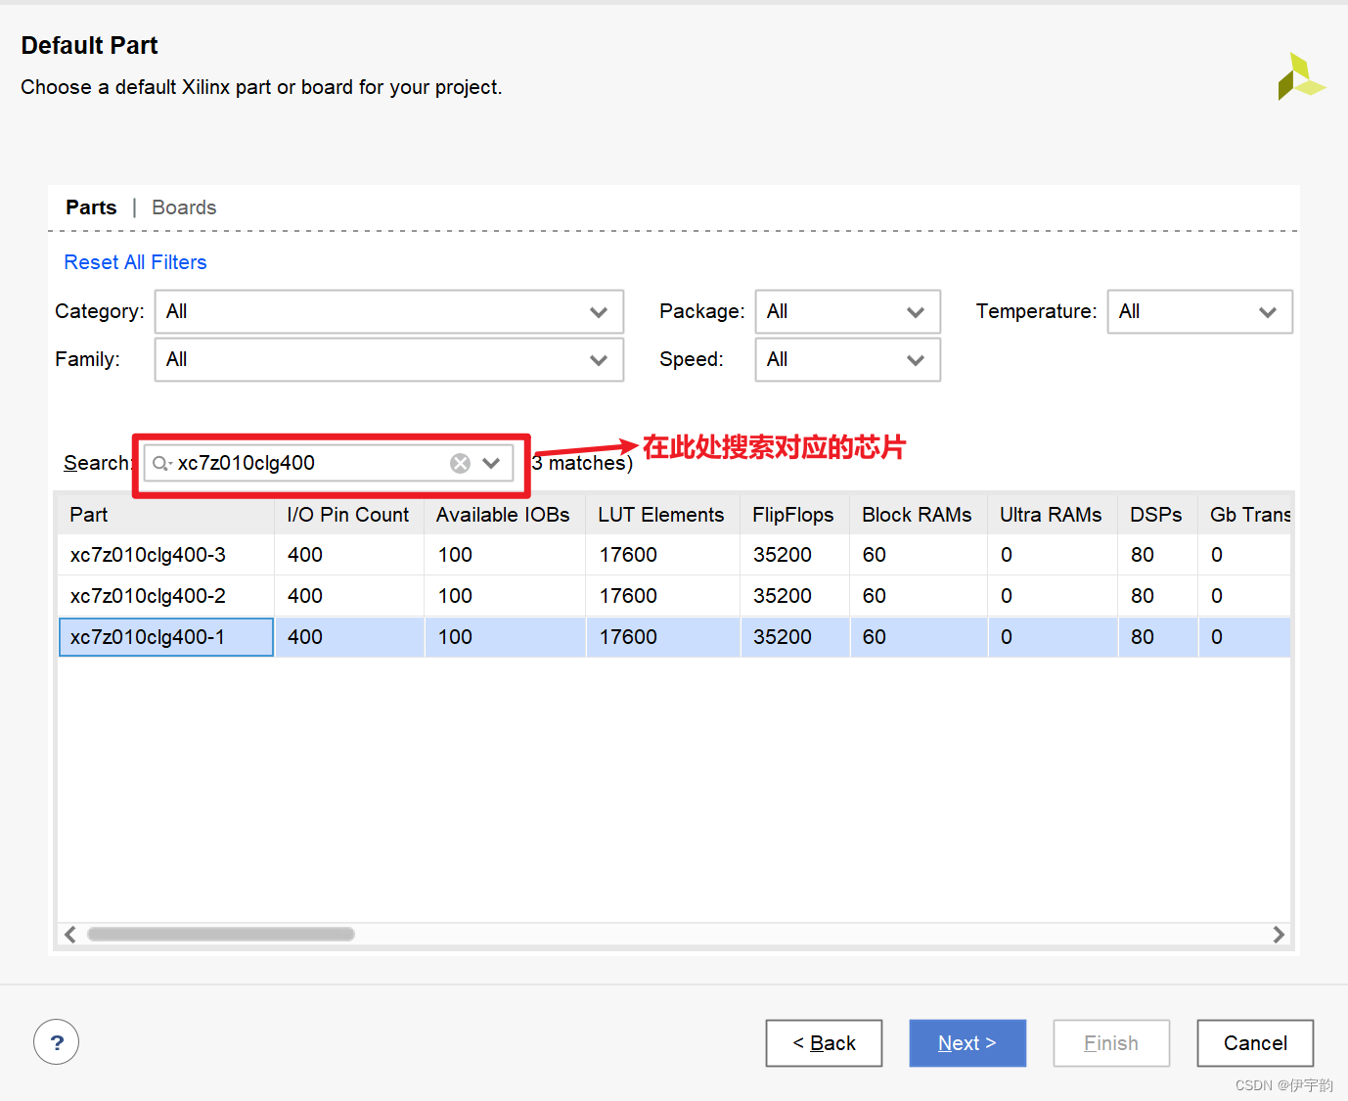Click the Cancel button

(x=1255, y=1043)
